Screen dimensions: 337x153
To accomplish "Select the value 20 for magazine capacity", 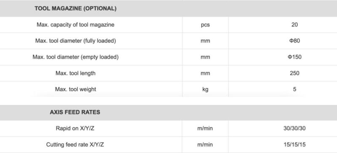I will (294, 25).
